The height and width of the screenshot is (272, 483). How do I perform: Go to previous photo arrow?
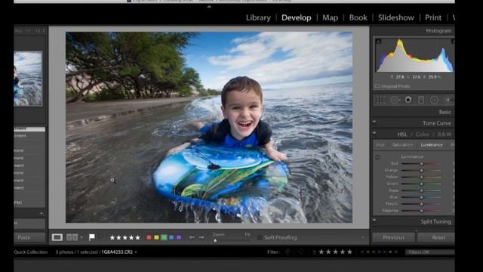pyautogui.click(x=192, y=237)
